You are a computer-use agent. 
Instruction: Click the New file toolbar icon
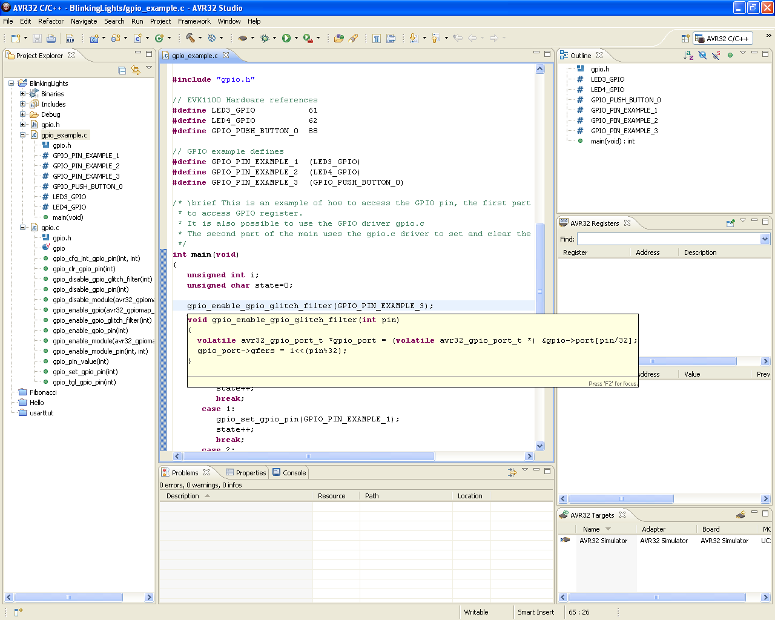(x=16, y=38)
